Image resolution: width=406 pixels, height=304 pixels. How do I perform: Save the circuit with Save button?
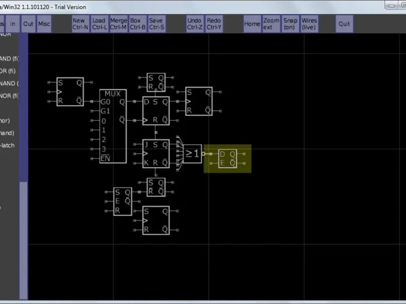pos(157,24)
